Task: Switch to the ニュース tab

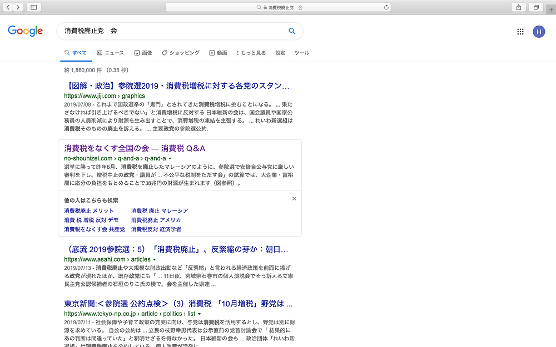Action: [x=110, y=53]
